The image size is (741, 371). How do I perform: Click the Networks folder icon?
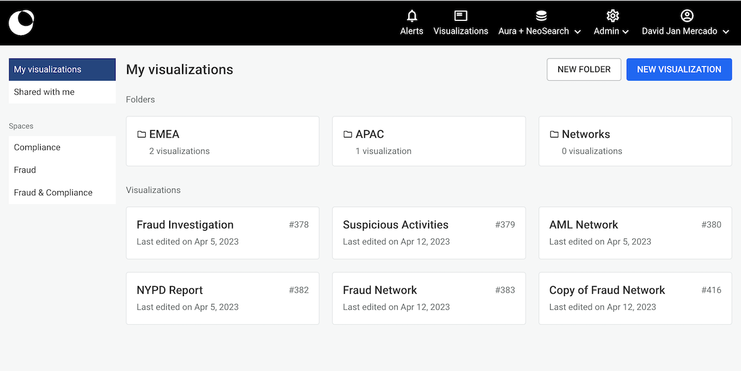tap(554, 134)
